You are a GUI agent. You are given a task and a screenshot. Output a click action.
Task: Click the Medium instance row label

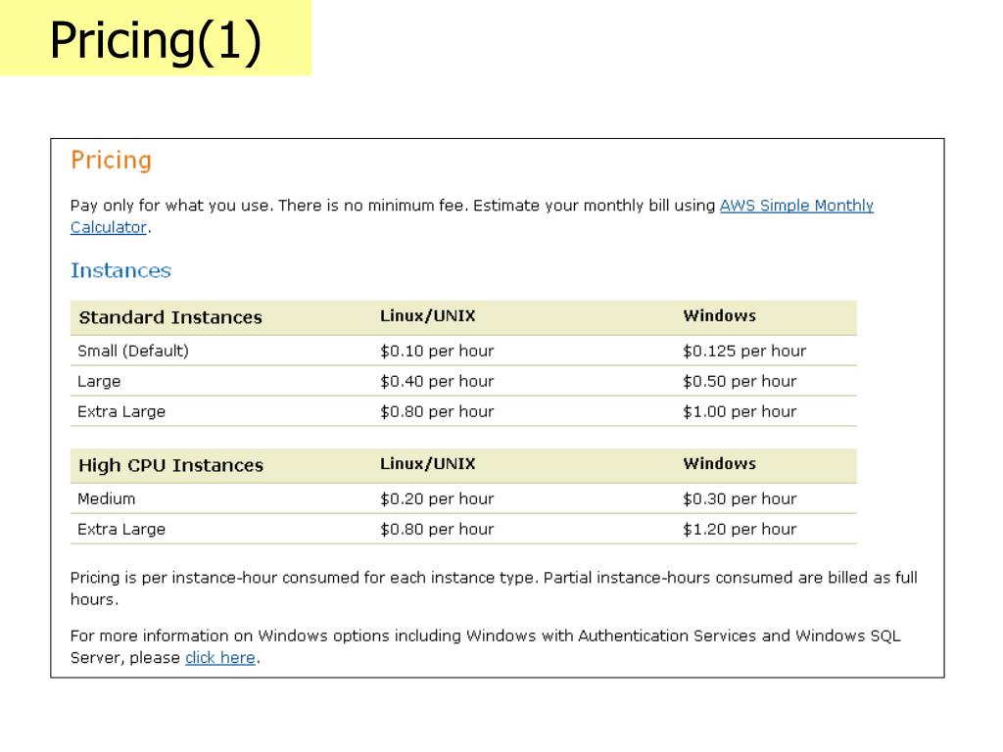(106, 498)
